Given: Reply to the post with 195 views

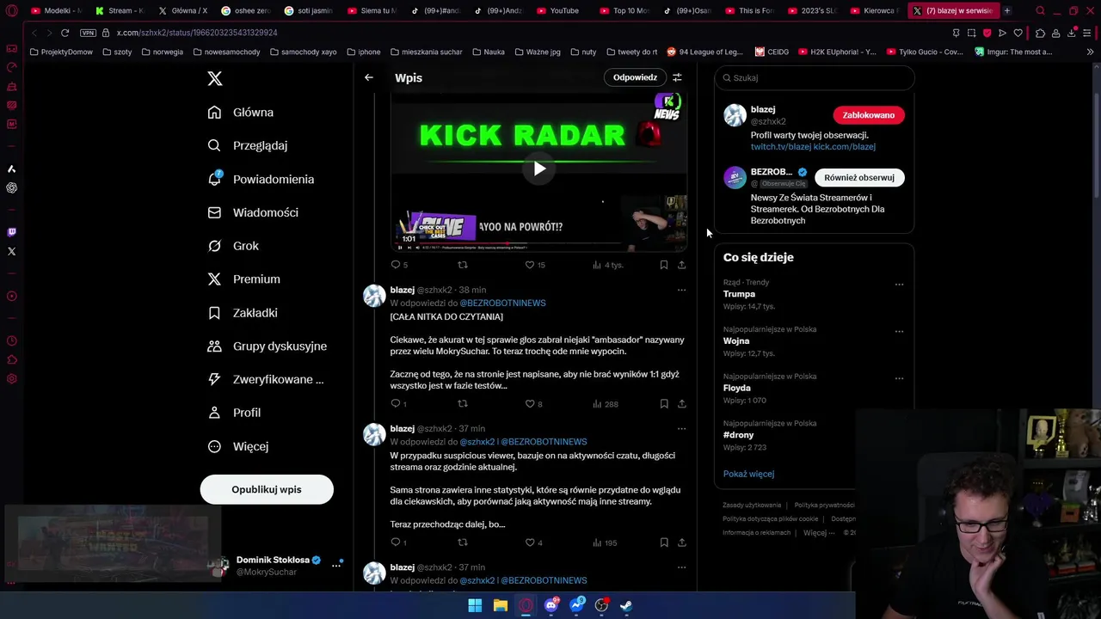Looking at the screenshot, I should (x=399, y=542).
